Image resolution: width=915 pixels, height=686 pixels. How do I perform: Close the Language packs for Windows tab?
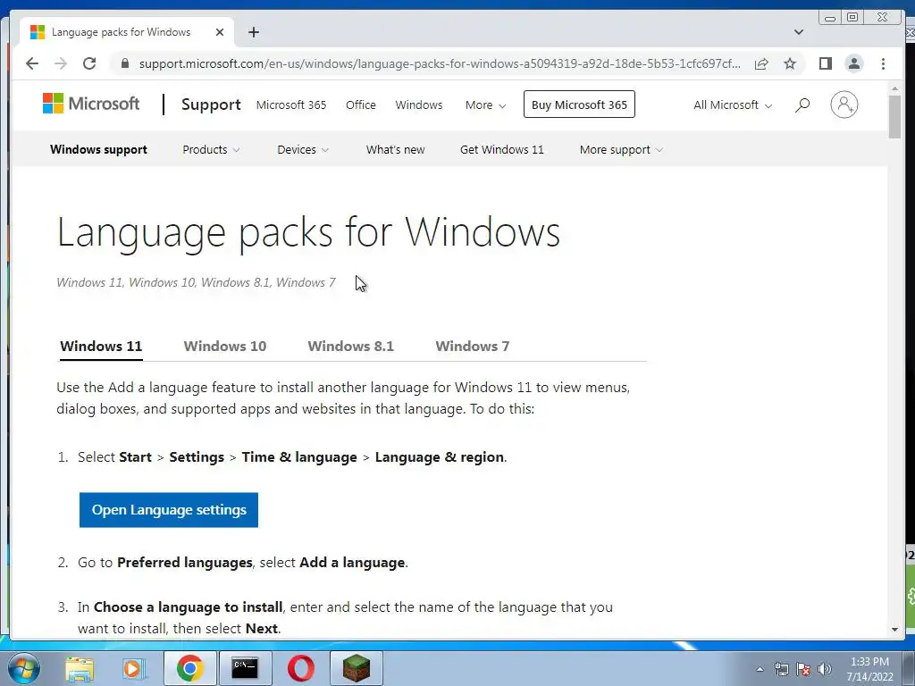point(220,32)
